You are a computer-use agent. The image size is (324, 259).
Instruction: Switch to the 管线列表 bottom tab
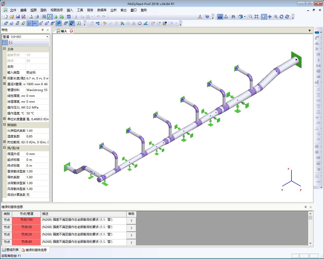[x=10, y=250]
